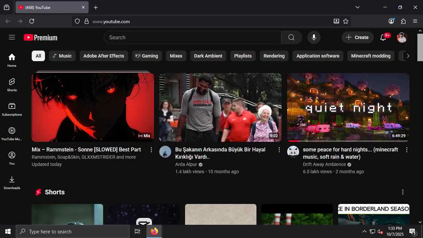Open the Firefox account icon
This screenshot has width=423, height=238.
391,21
